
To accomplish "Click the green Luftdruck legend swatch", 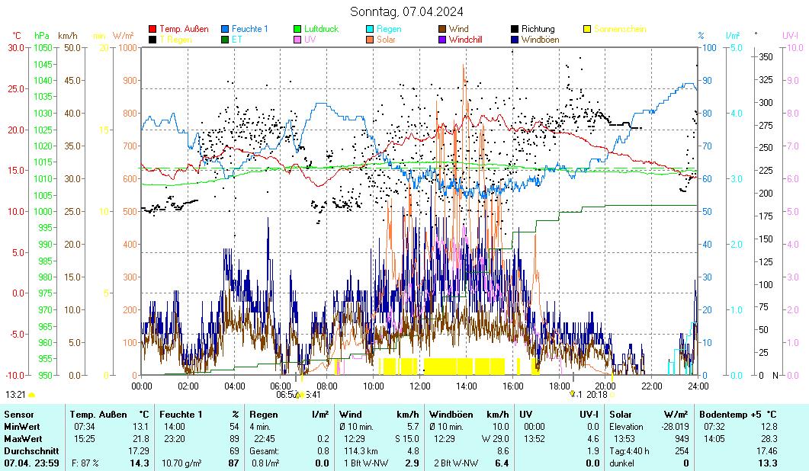I will tap(297, 30).
